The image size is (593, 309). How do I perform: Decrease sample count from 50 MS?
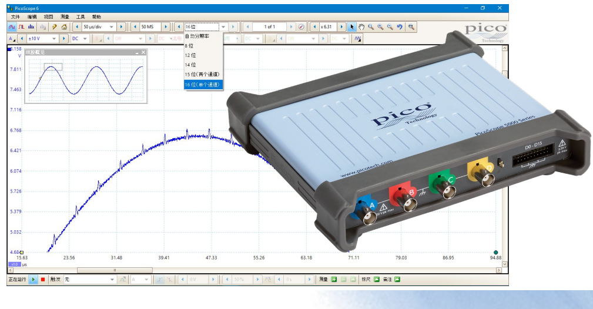coord(135,27)
